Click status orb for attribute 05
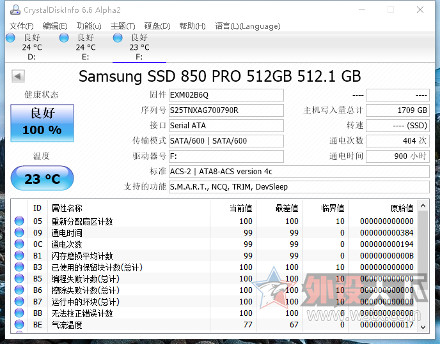The width and height of the screenshot is (440, 344). point(19,221)
